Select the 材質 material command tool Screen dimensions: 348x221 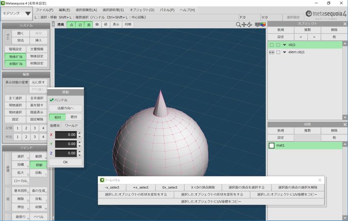click(x=38, y=207)
